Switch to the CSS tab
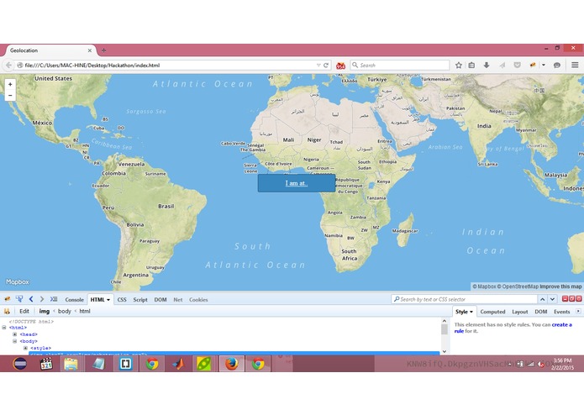The width and height of the screenshot is (584, 415). (122, 300)
